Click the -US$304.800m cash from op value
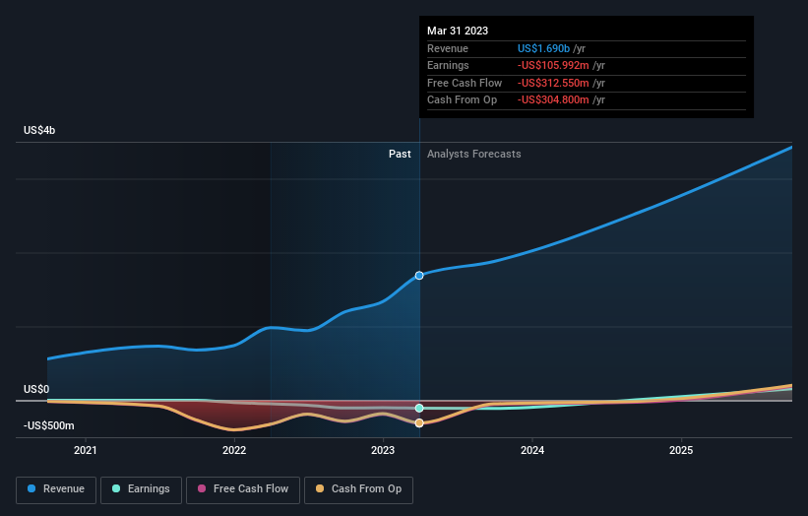This screenshot has width=808, height=516. click(553, 100)
